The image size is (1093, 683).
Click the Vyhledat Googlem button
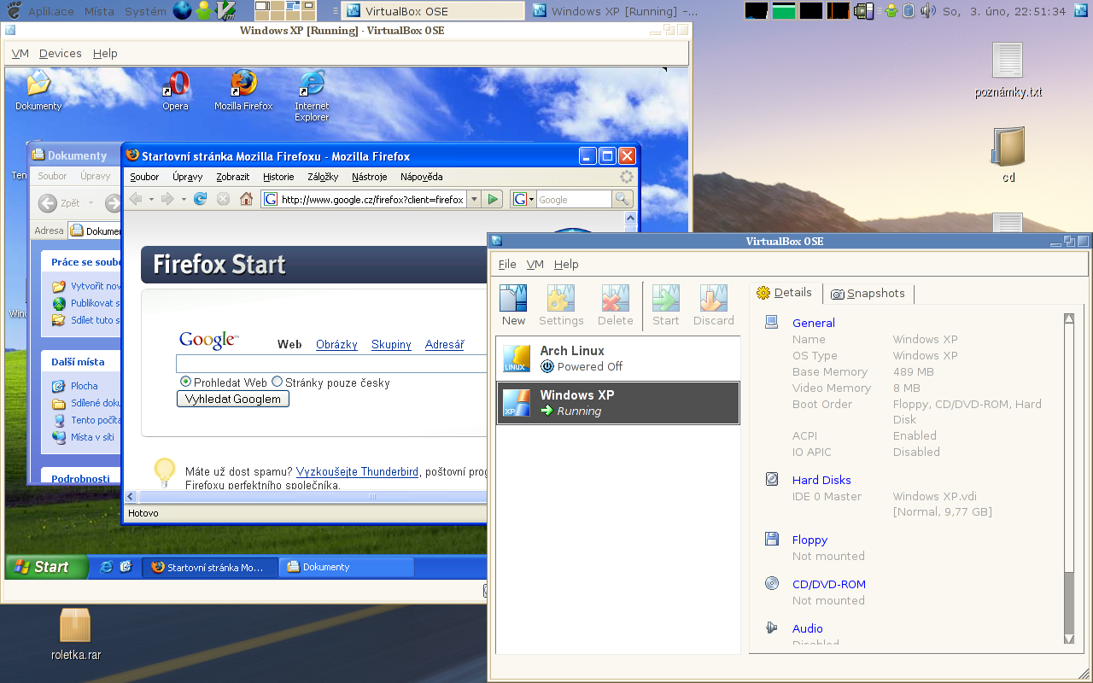pos(233,399)
